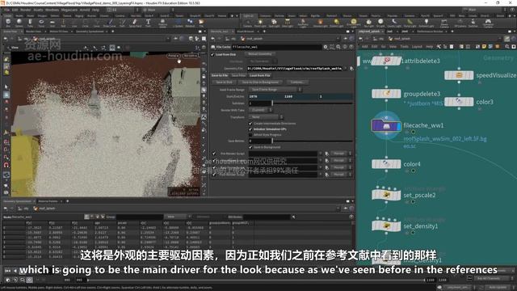Viewport: 517px width, 291px height.
Task: Click the Geometry File path field
Action: [x=296, y=68]
